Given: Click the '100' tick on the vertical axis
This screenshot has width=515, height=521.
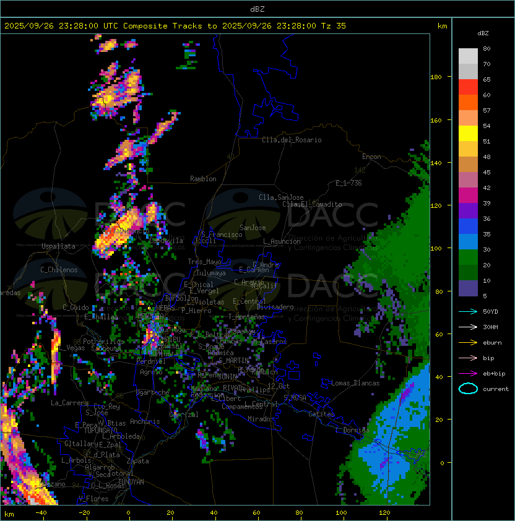Looking at the screenshot, I should click(x=436, y=249).
